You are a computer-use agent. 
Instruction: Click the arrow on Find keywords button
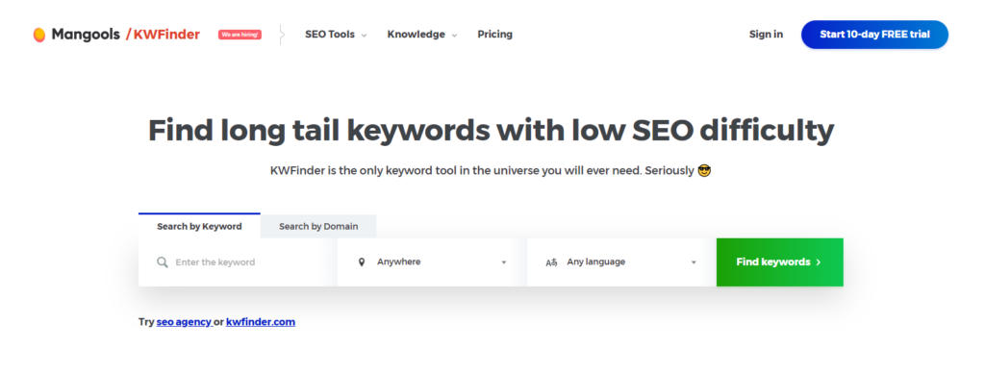818,262
